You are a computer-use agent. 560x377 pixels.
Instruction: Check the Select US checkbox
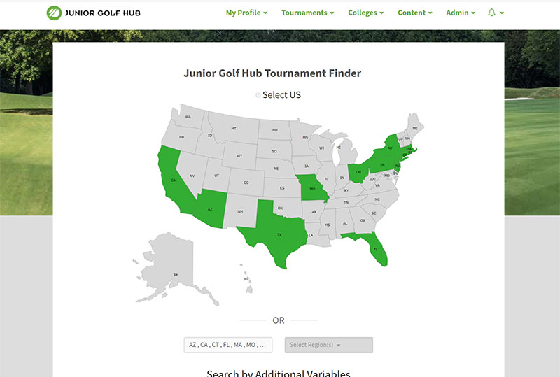point(258,95)
